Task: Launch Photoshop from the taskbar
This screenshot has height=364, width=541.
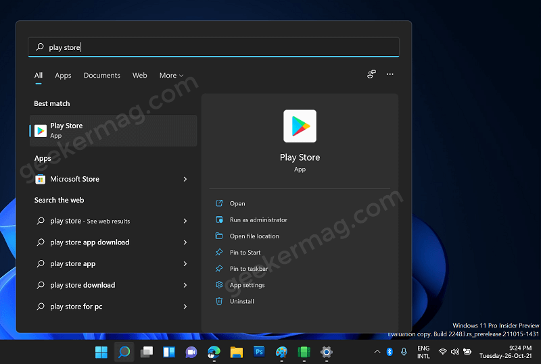Action: [259, 352]
